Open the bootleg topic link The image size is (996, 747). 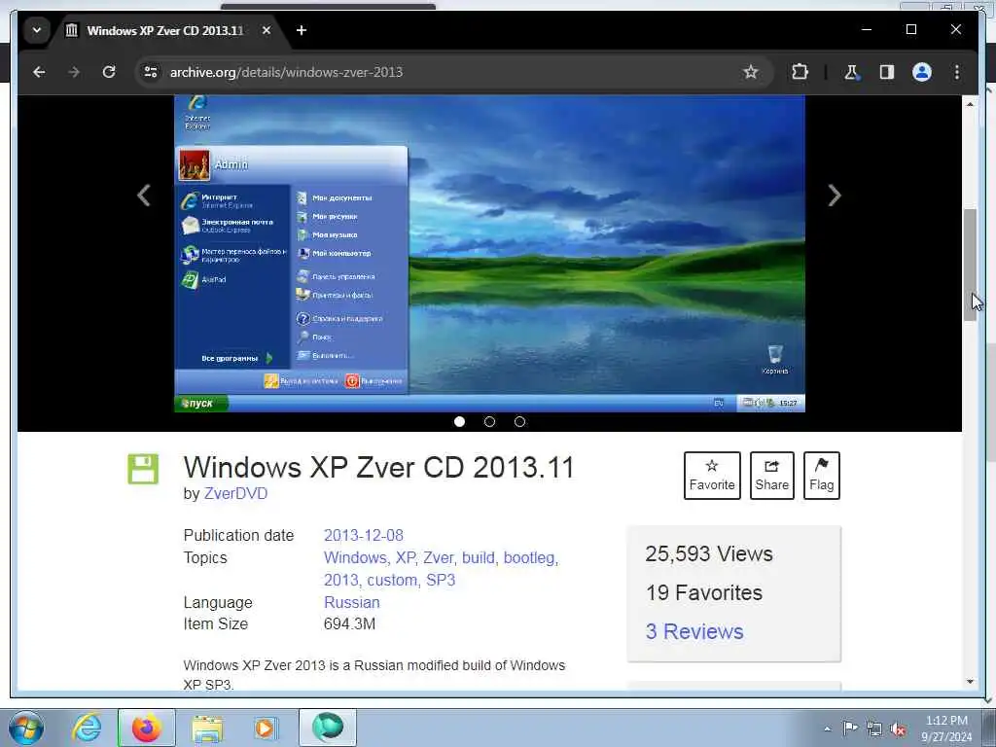click(531, 557)
